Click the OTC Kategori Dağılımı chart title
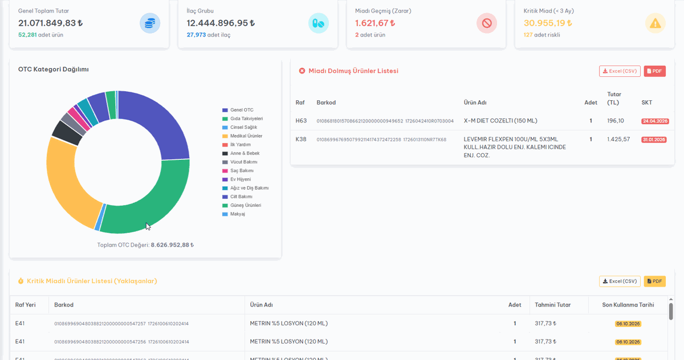This screenshot has width=684, height=360. (x=53, y=69)
